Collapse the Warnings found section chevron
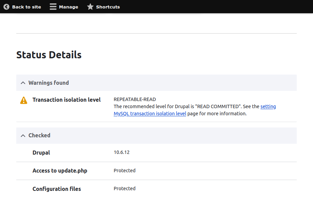Viewport: 313px width, 198px height. [23, 83]
